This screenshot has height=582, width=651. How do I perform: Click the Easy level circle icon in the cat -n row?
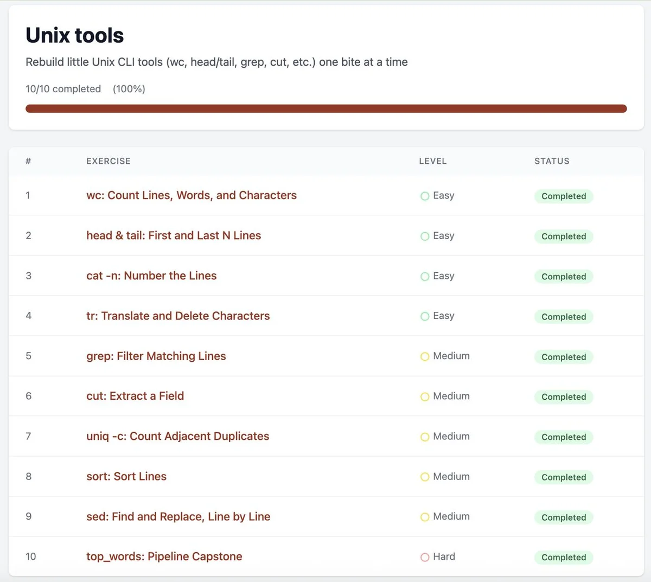click(x=425, y=276)
